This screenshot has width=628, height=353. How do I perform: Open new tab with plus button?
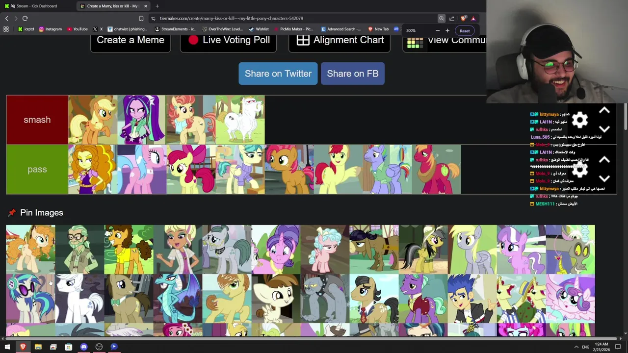pyautogui.click(x=157, y=6)
